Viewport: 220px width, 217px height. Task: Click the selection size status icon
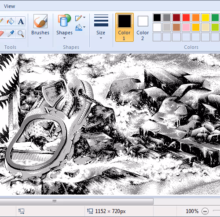pos(22,211)
